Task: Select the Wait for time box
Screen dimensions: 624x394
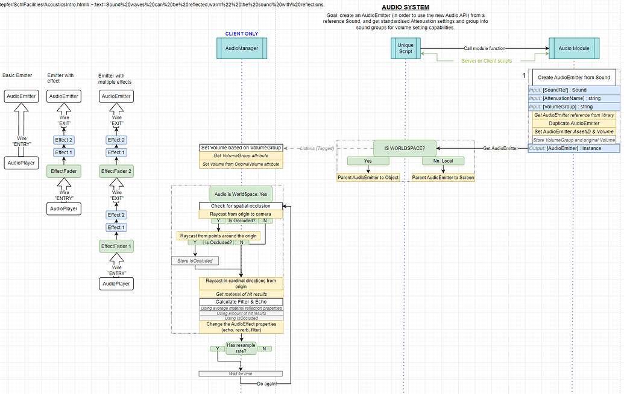Action: coord(241,374)
